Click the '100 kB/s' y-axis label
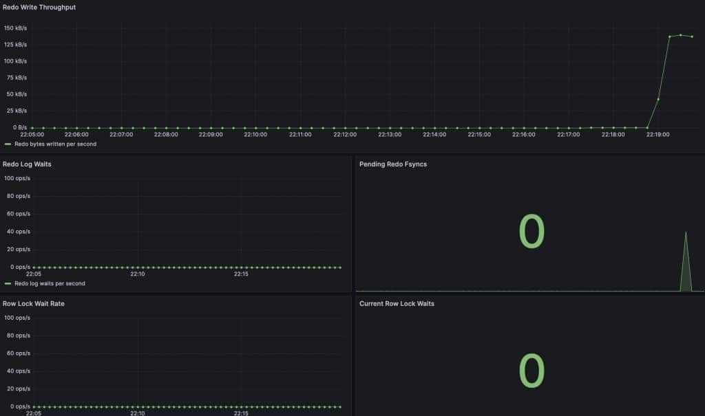 pos(15,61)
